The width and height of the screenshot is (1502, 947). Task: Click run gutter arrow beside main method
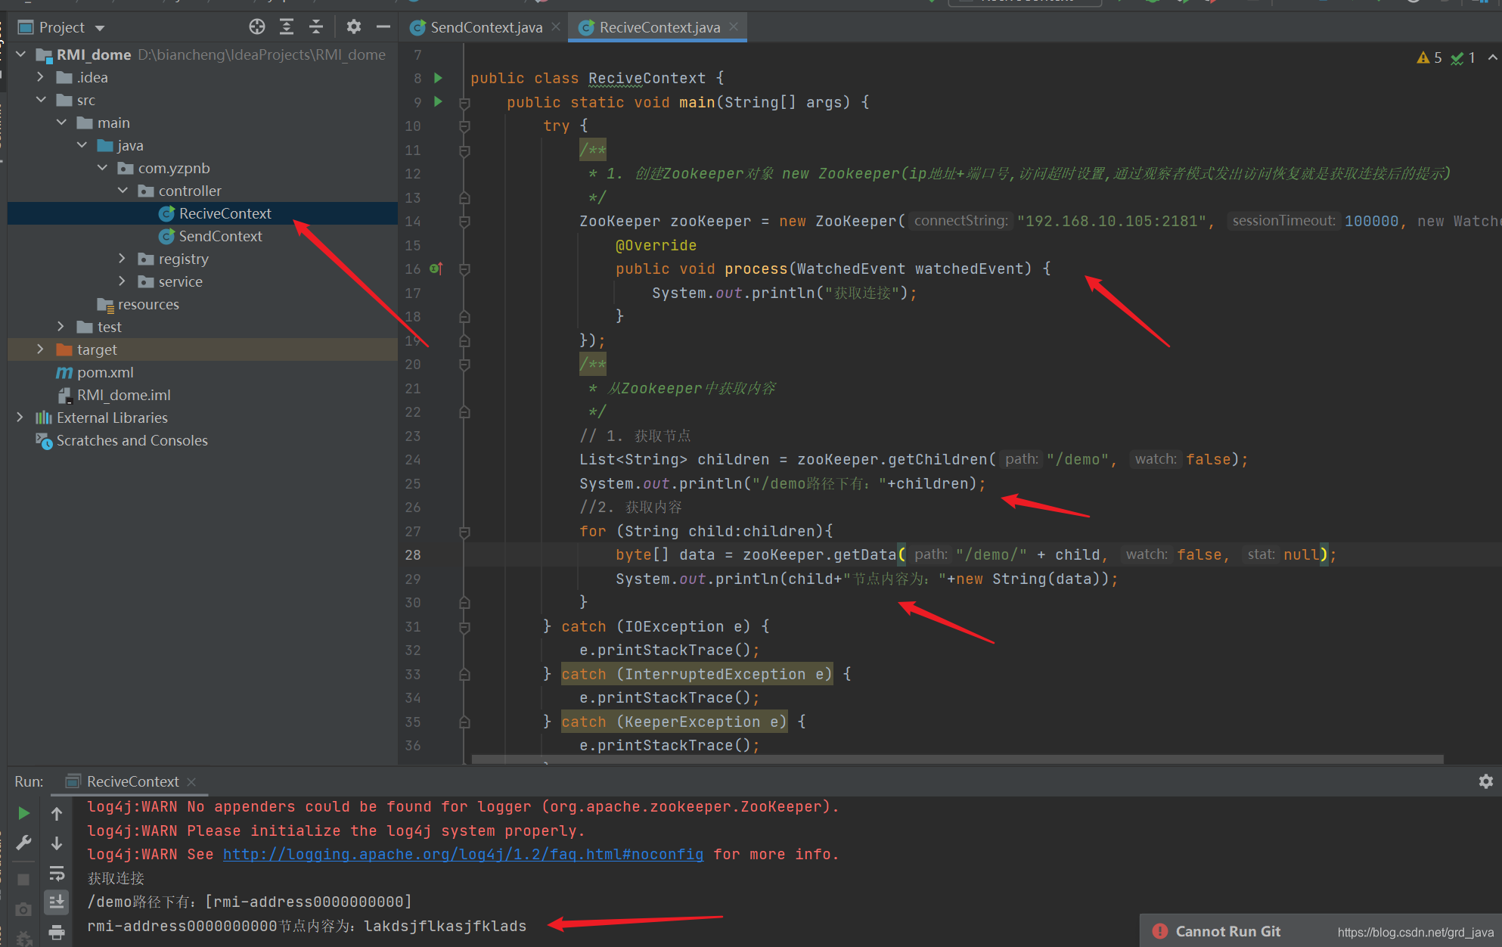coord(438,101)
